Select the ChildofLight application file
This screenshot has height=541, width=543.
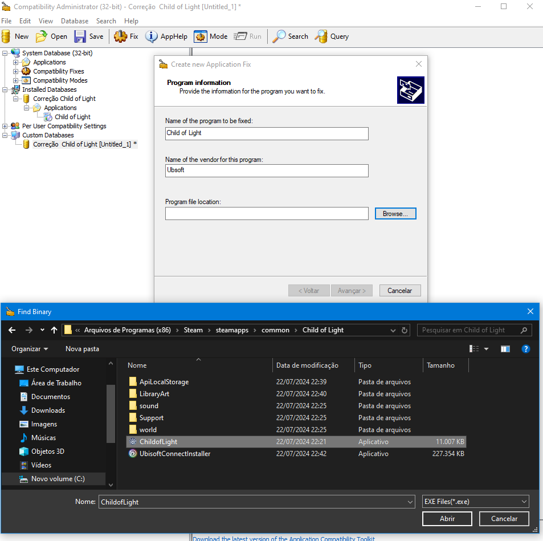296,442
